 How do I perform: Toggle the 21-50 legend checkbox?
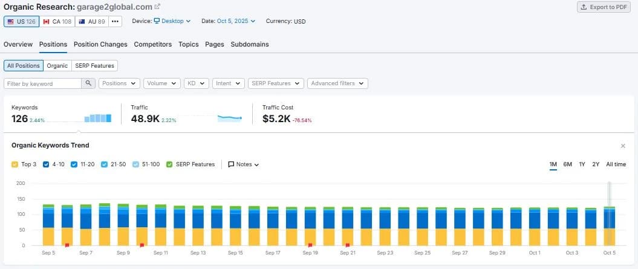point(104,164)
